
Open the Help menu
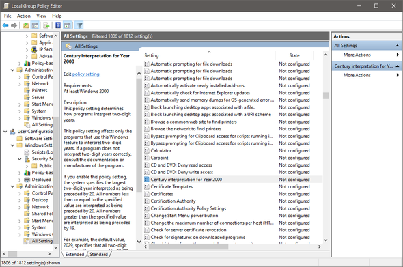click(57, 16)
